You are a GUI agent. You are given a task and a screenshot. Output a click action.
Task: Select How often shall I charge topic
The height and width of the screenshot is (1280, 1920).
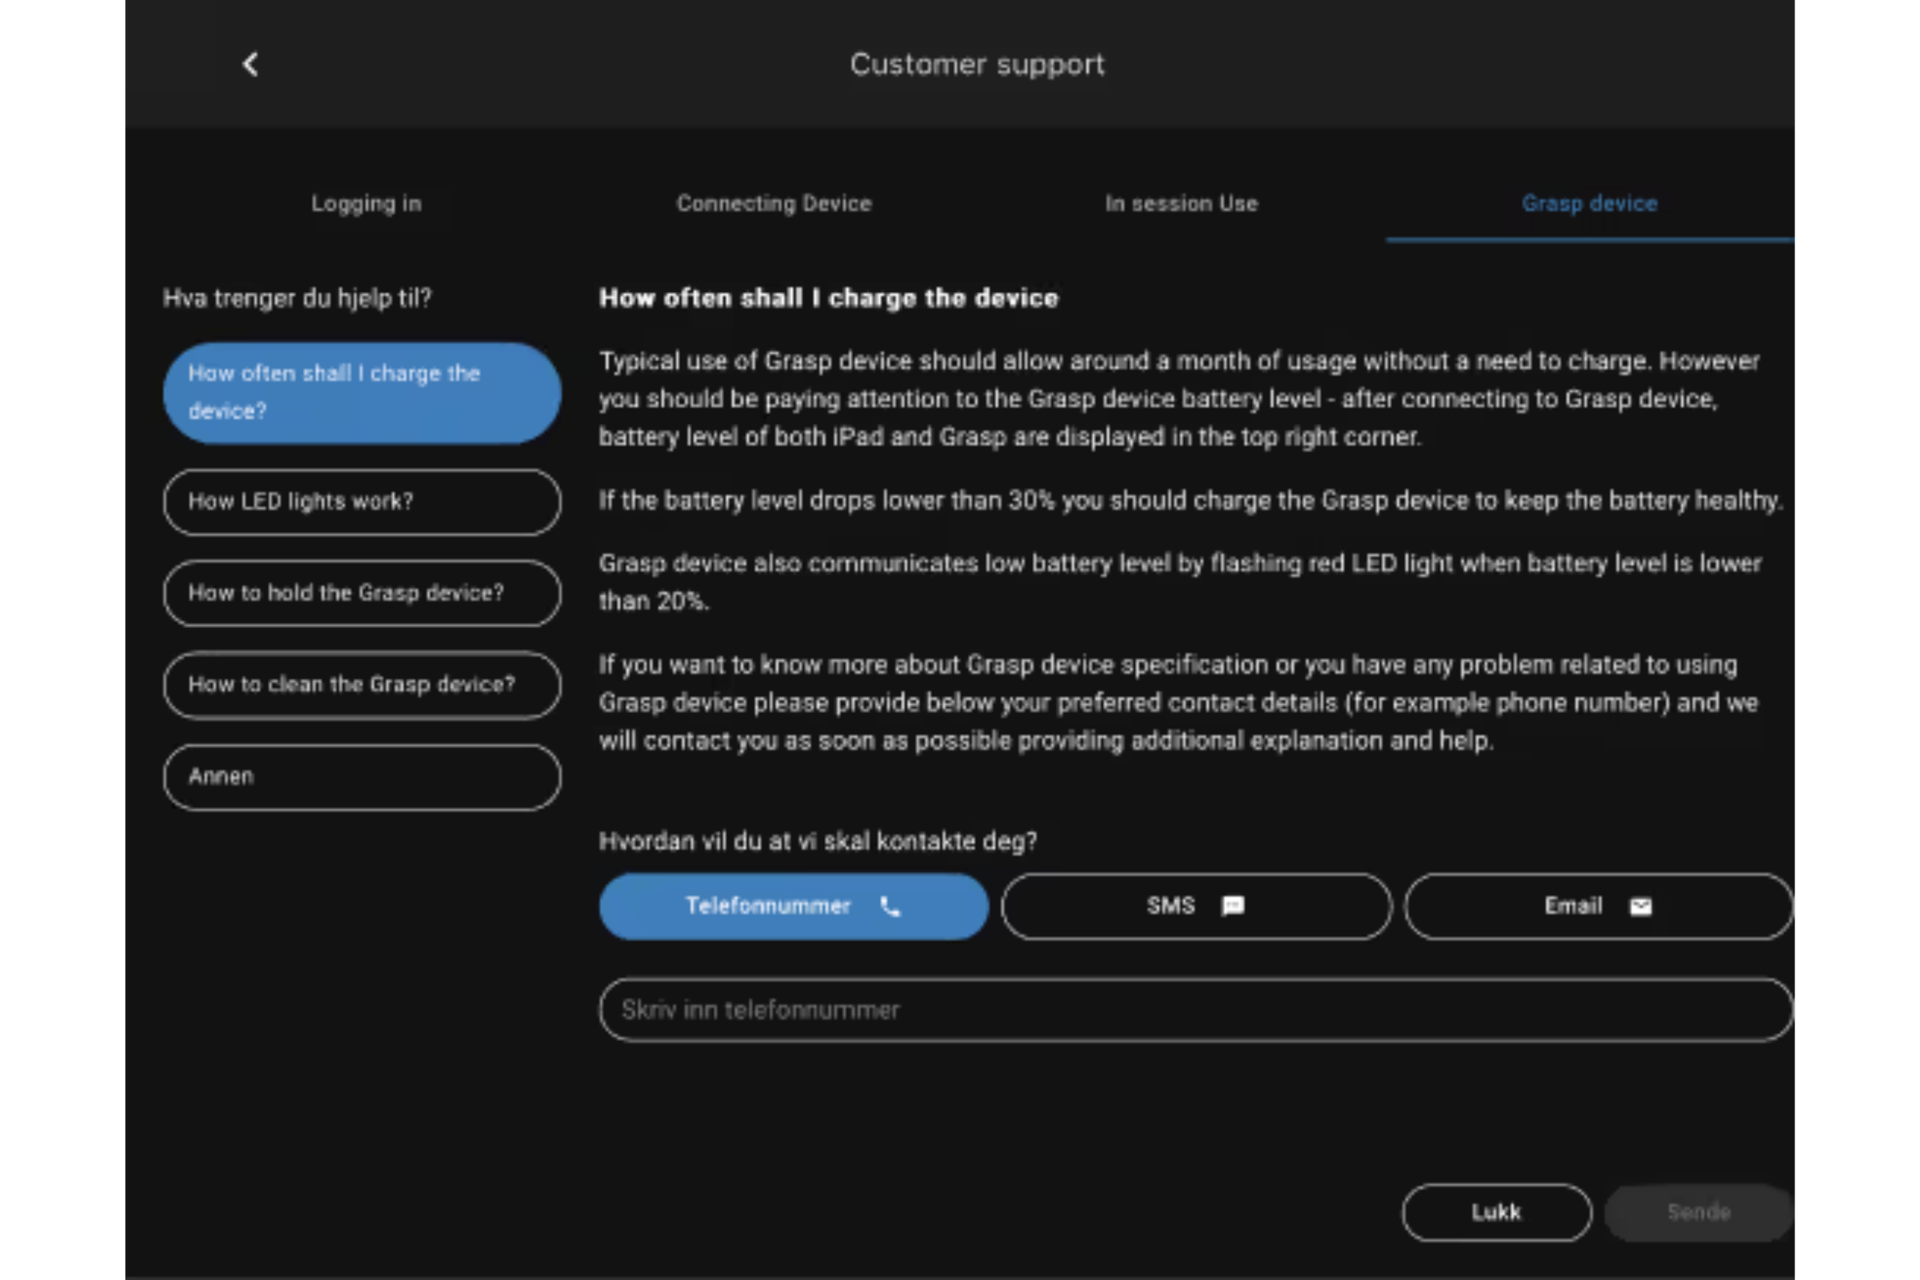[362, 392]
